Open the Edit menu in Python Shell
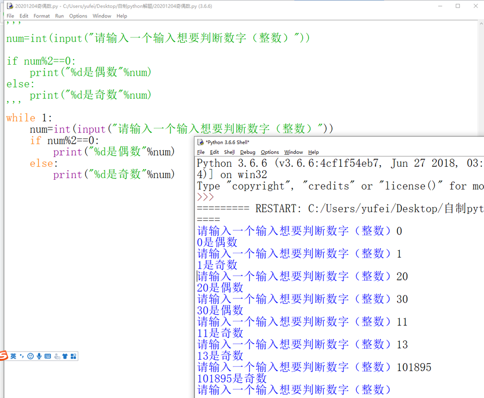Image resolution: width=484 pixels, height=398 pixels. (x=214, y=152)
